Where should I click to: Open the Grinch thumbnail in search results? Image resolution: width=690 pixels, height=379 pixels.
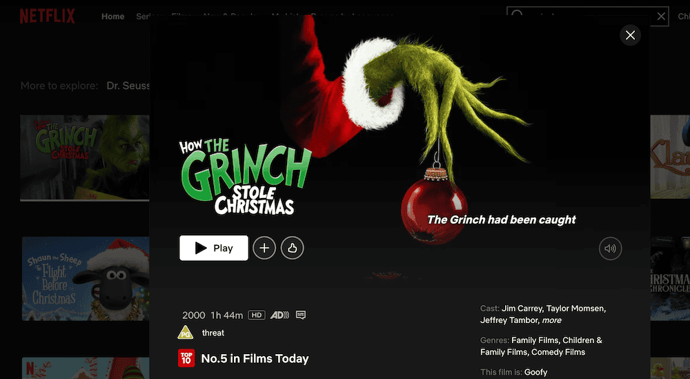coord(85,158)
